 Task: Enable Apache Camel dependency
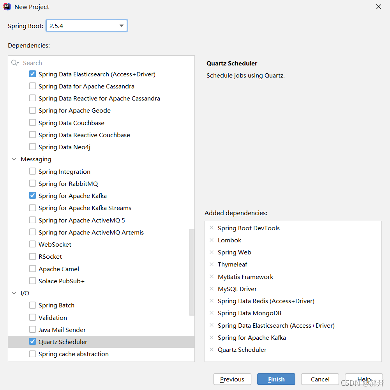[x=32, y=268]
